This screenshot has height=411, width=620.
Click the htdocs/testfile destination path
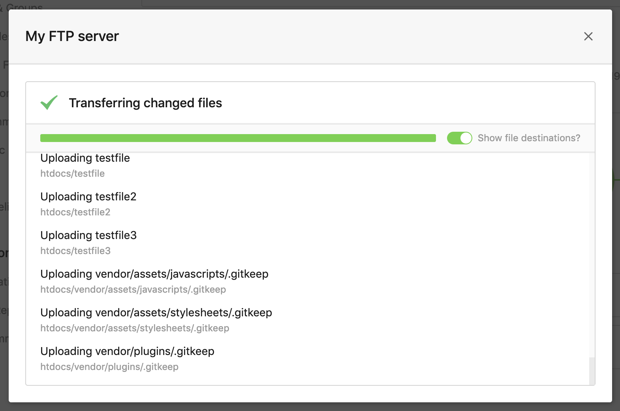click(x=72, y=173)
